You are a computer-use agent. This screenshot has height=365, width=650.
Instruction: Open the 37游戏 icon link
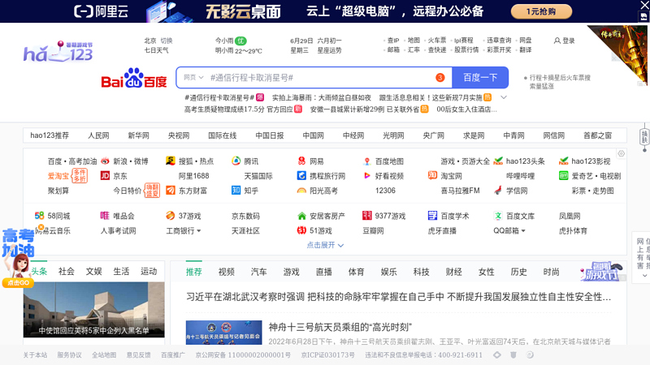pos(170,216)
